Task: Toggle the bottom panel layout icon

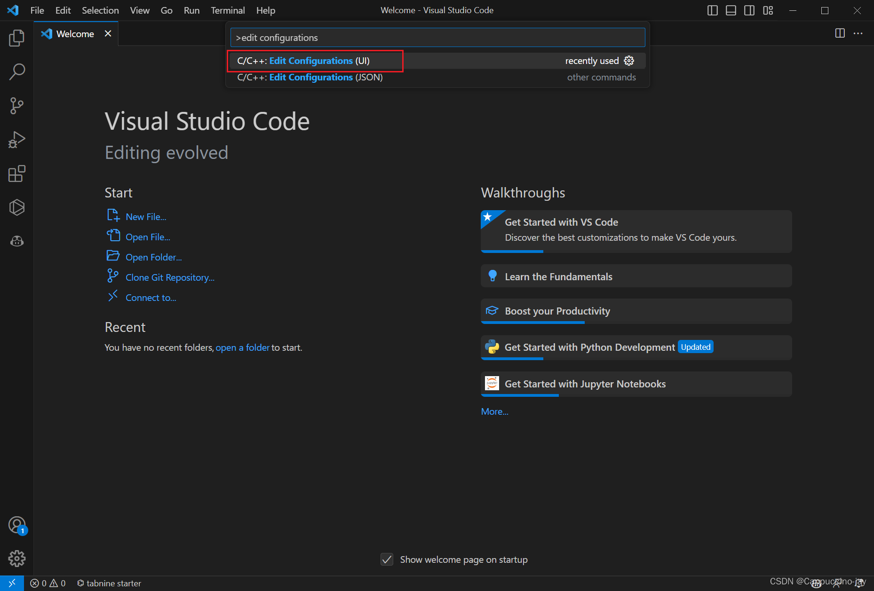Action: (731, 10)
